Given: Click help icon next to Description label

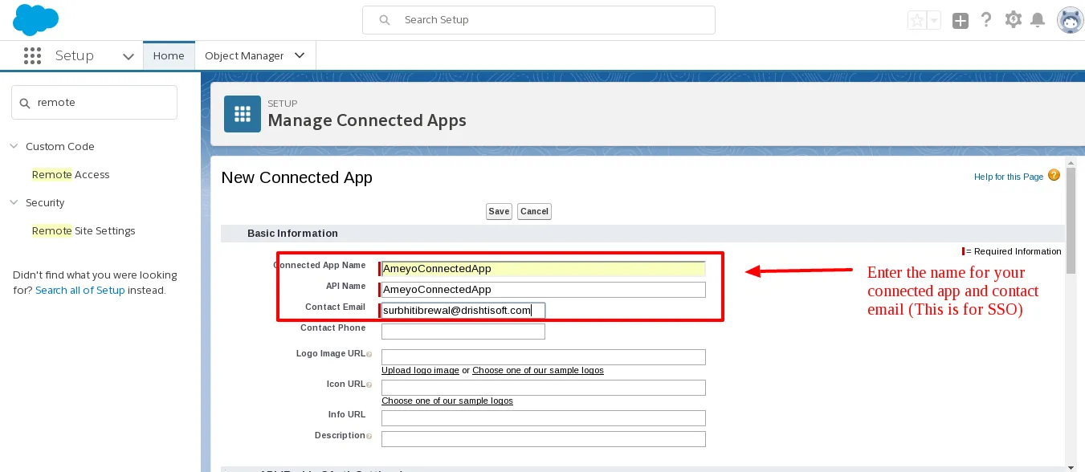Looking at the screenshot, I should coord(369,436).
